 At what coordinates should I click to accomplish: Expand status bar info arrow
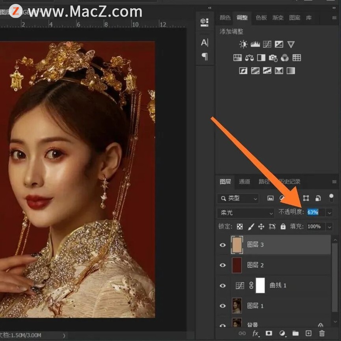[x=64, y=335]
